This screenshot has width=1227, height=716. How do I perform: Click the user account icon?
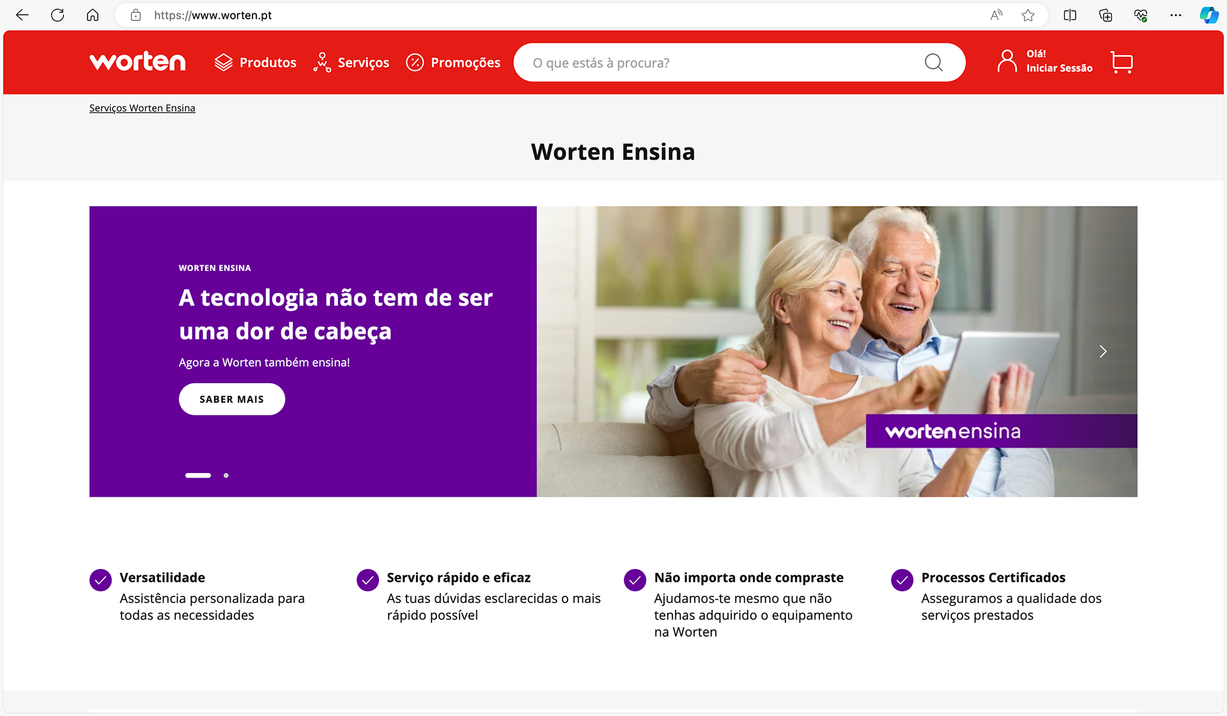1007,61
